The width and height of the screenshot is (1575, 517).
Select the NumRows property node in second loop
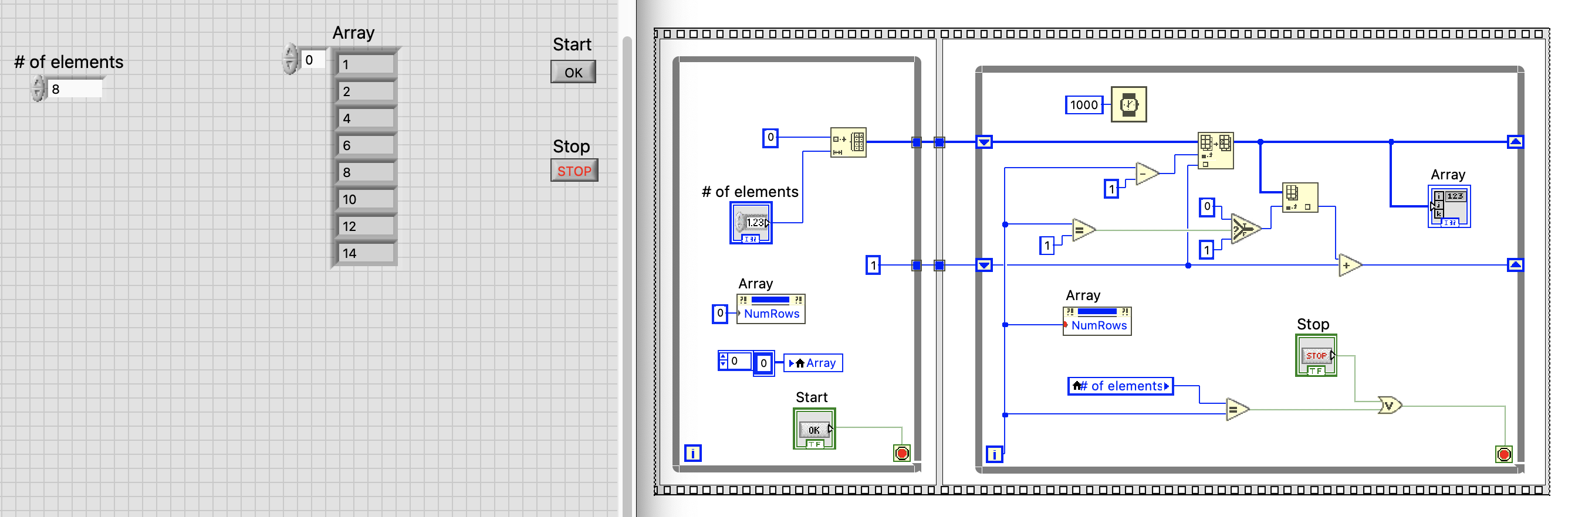(1097, 321)
